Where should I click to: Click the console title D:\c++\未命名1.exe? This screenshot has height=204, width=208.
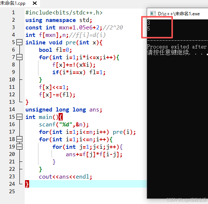pos(178,14)
